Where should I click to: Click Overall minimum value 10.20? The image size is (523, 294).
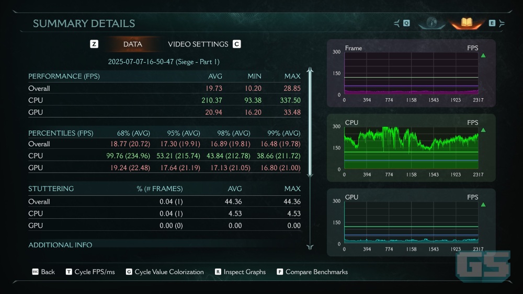(253, 88)
